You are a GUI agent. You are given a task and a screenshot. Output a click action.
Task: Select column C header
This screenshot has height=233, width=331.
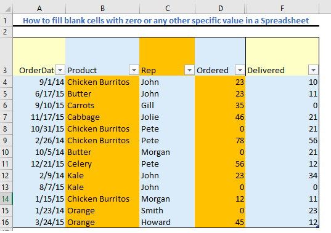tap(168, 9)
